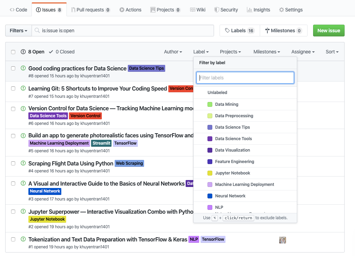
Task: Click the milestone signpost icon
Action: [x=267, y=31]
